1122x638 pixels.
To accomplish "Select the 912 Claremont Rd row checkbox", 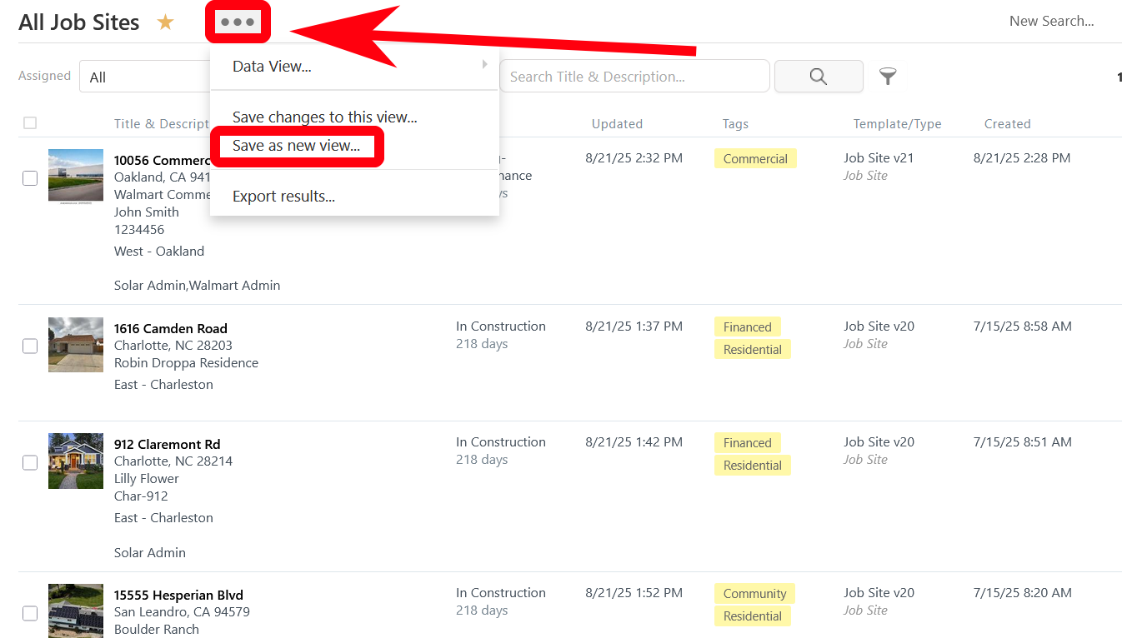I will (30, 462).
